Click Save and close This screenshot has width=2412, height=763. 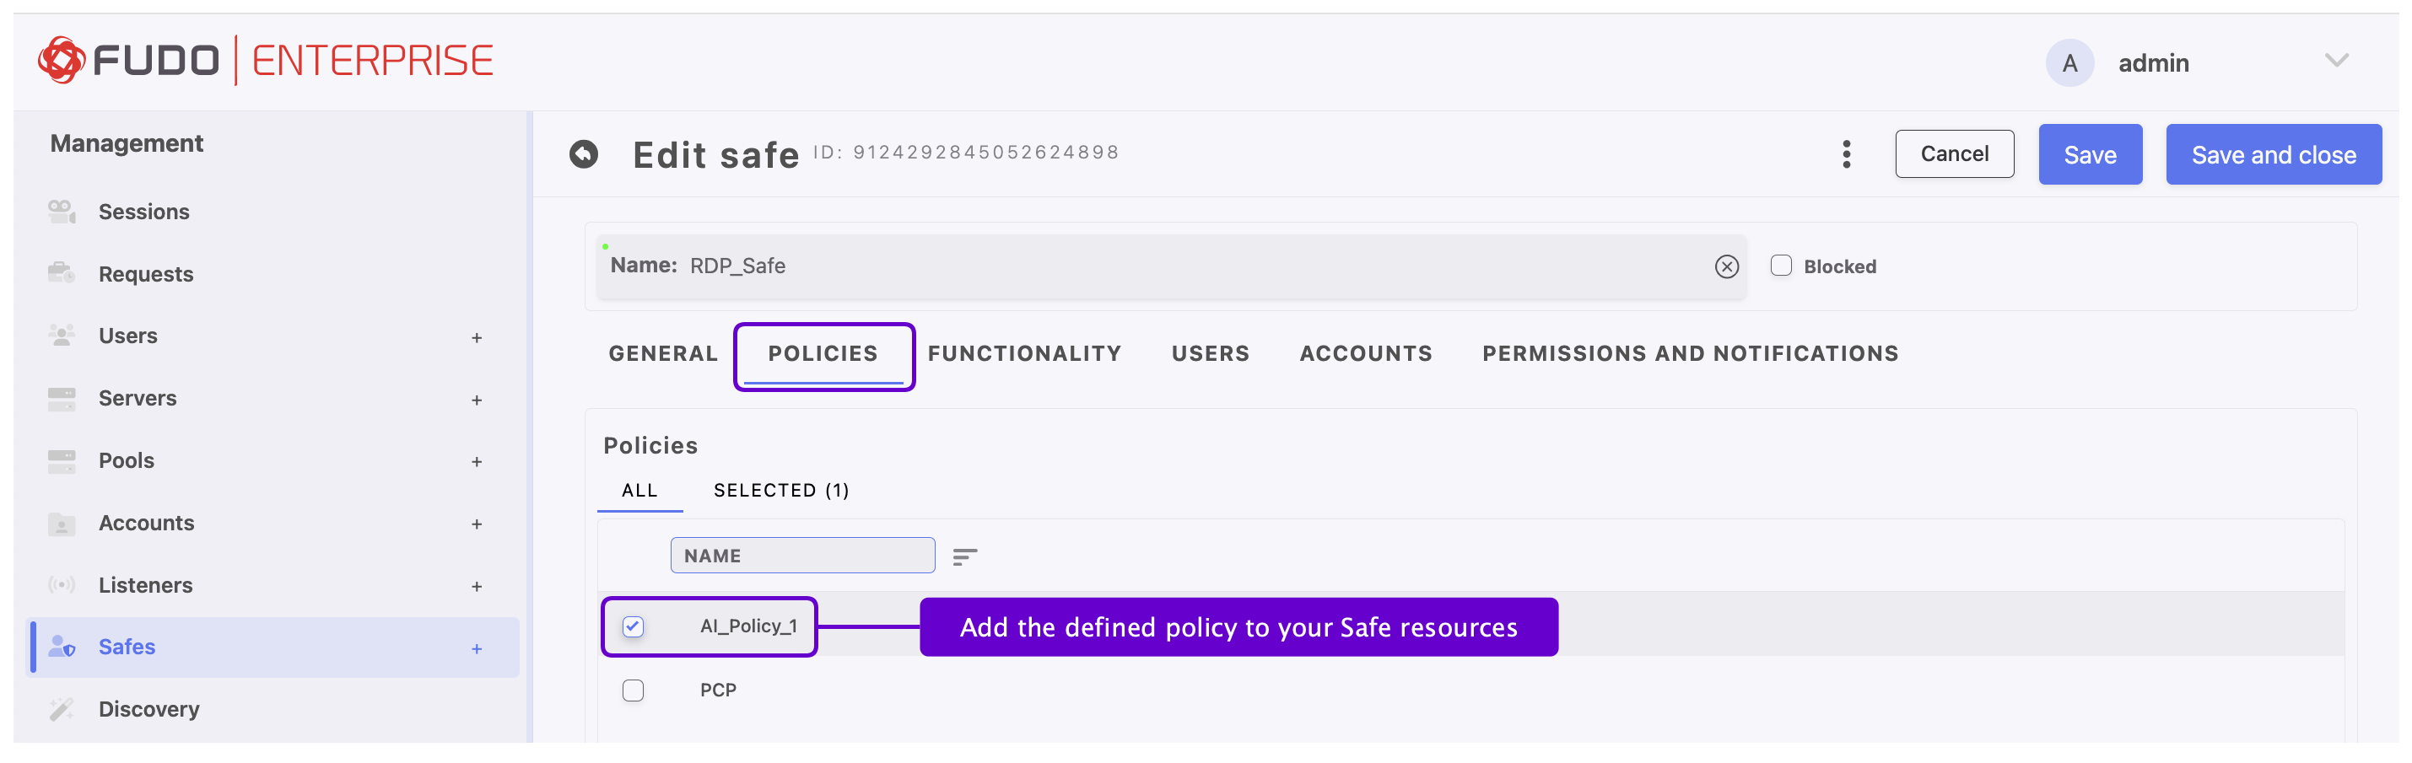(x=2274, y=153)
